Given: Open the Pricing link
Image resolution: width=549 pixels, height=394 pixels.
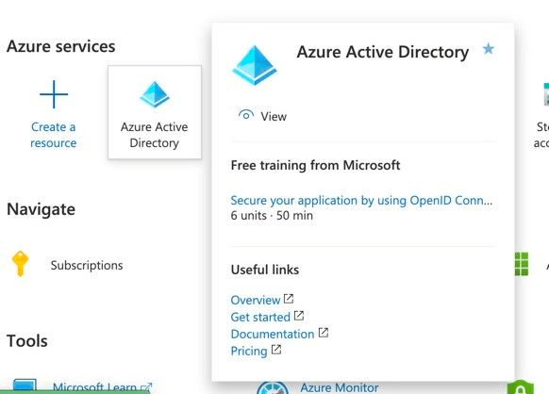Looking at the screenshot, I should coord(249,351).
